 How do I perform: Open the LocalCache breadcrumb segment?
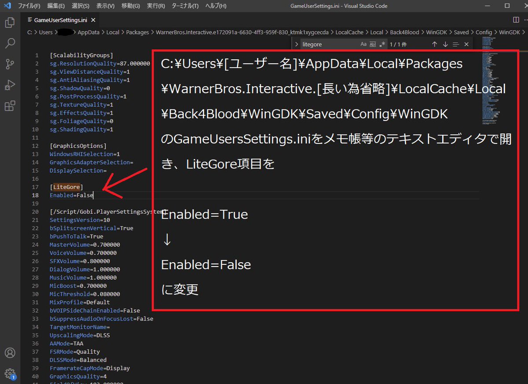pyautogui.click(x=349, y=32)
